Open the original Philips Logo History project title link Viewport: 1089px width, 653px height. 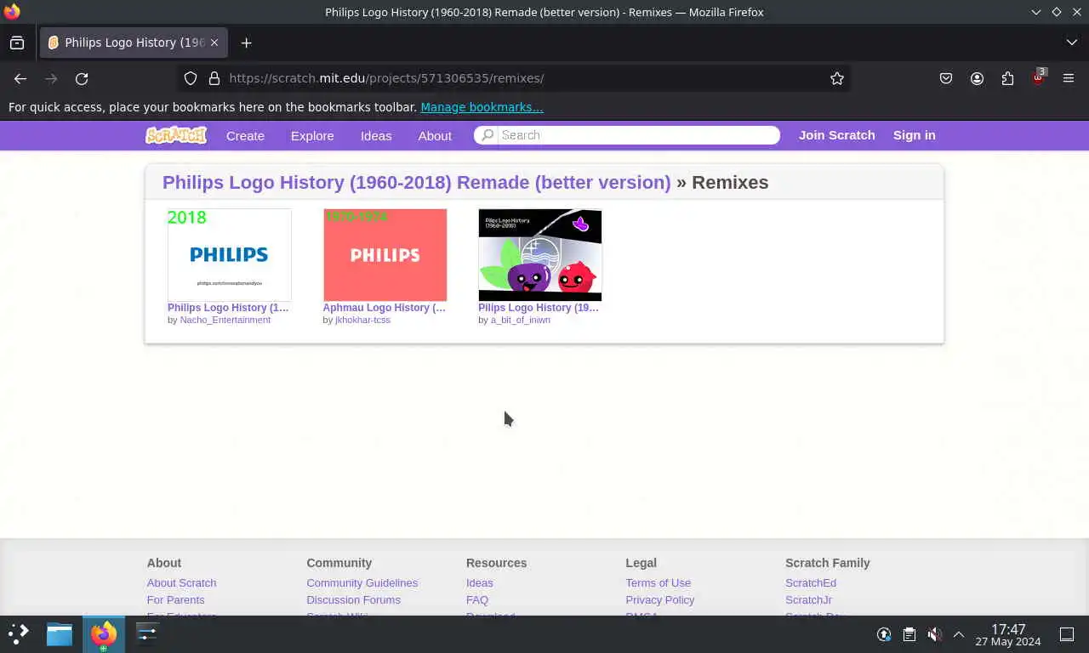417,183
